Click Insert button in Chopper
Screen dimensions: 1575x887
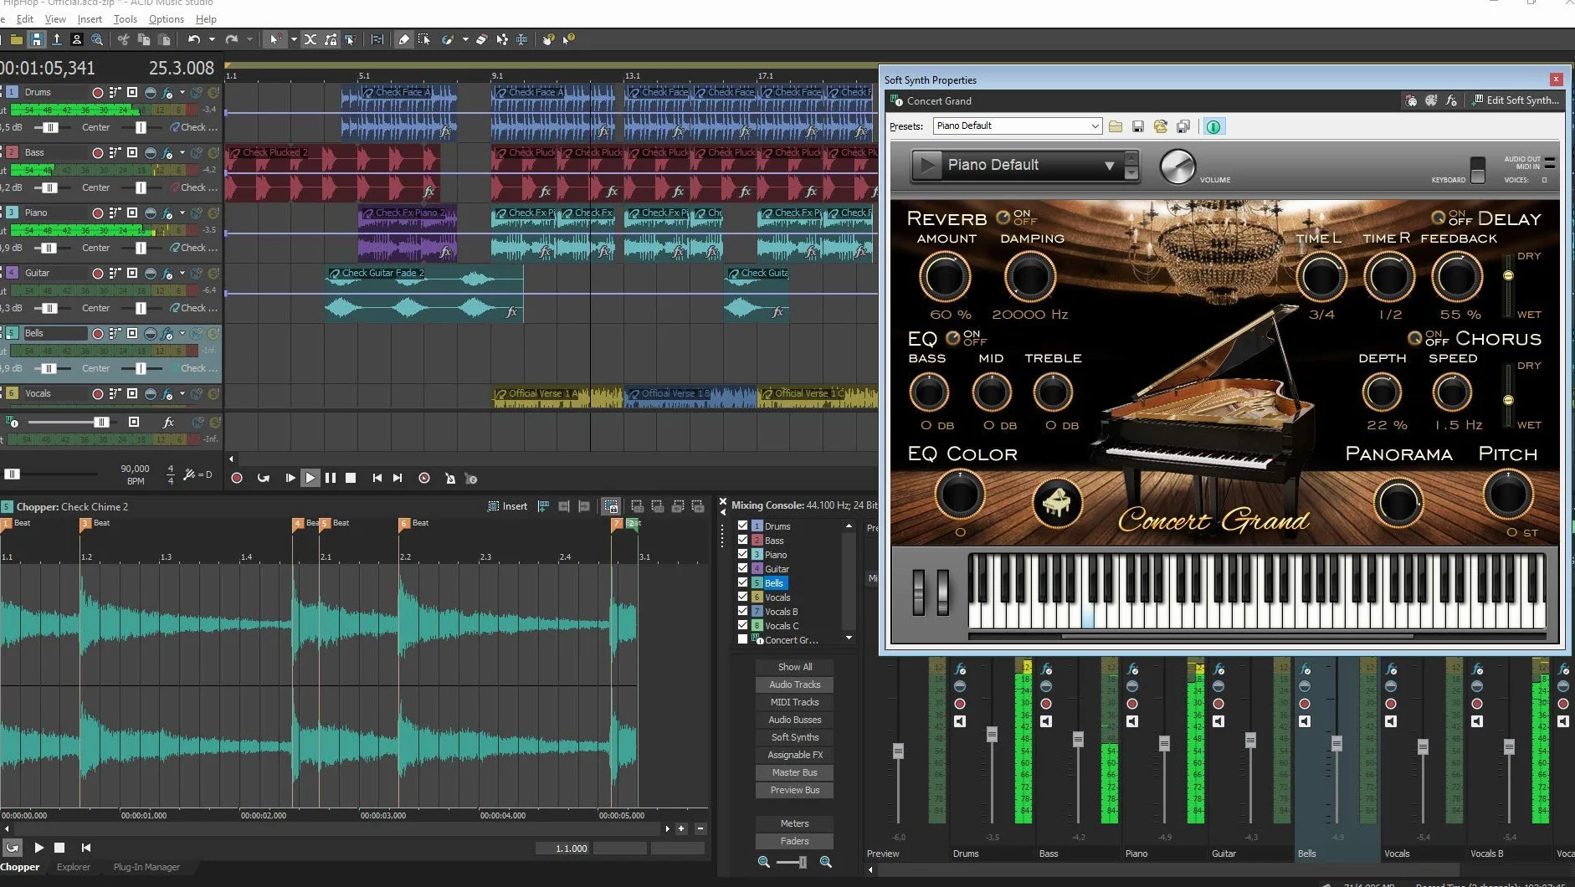click(x=508, y=506)
